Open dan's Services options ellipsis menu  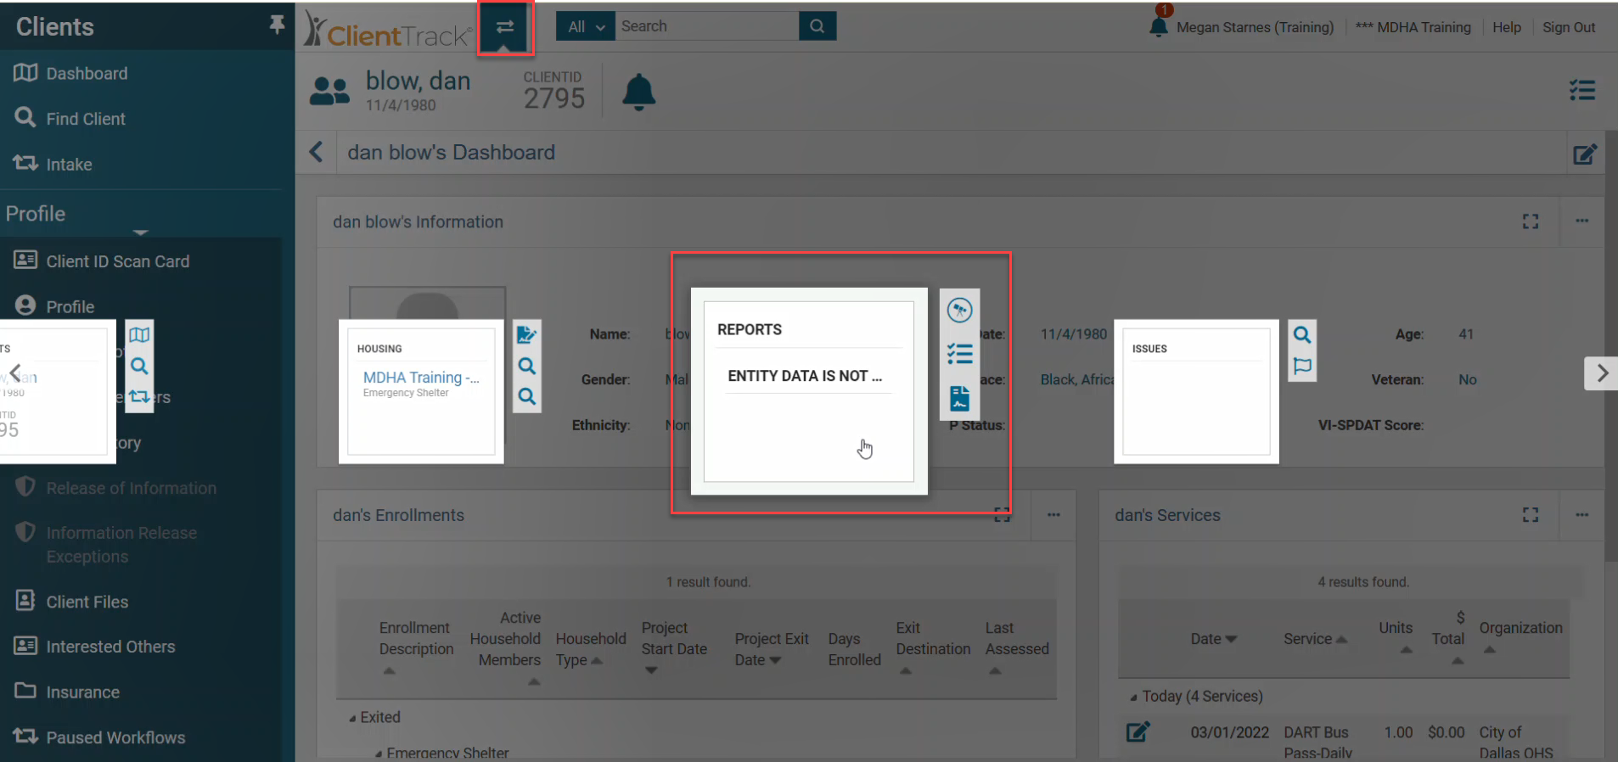(1581, 515)
